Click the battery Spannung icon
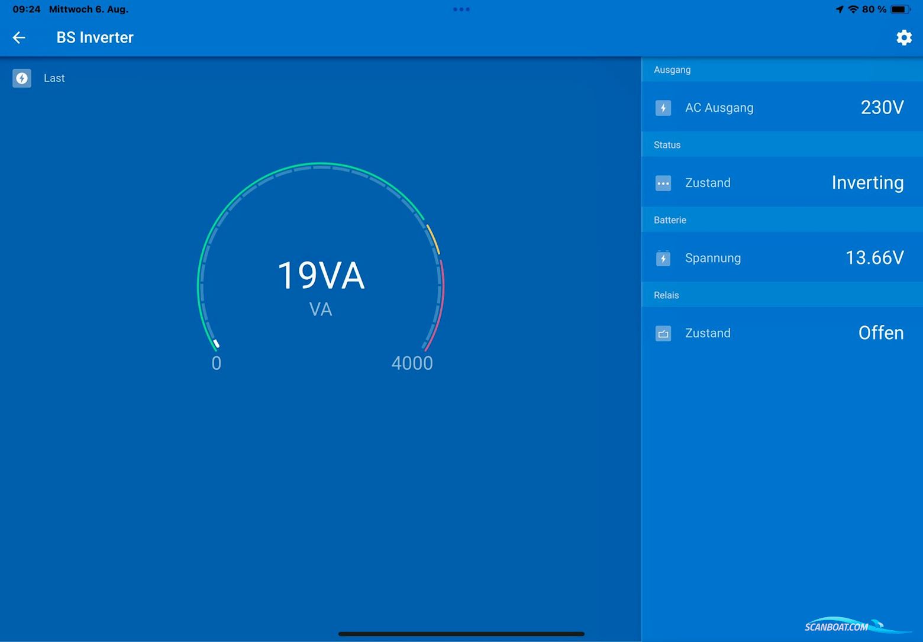923x642 pixels. tap(663, 258)
